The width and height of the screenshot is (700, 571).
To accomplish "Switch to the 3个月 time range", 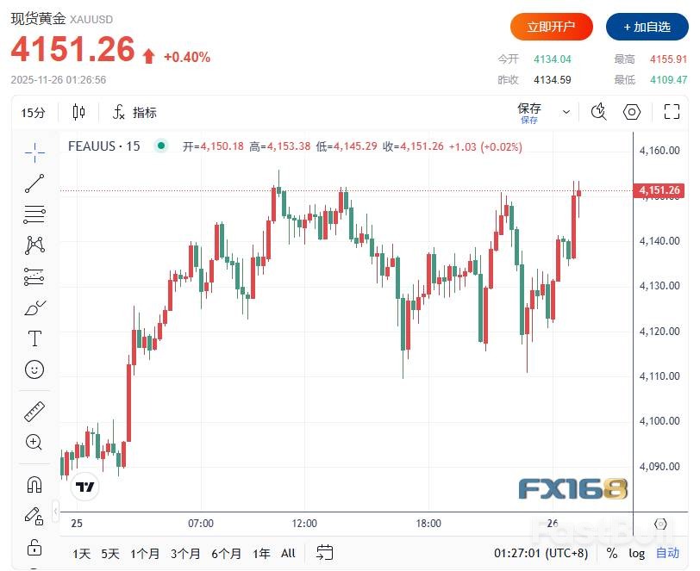I will point(184,553).
